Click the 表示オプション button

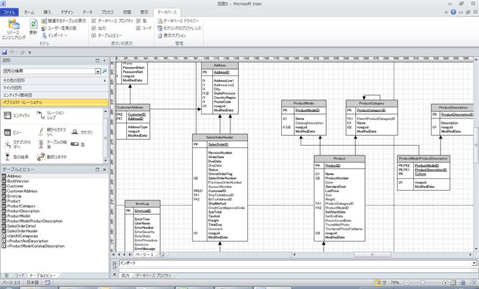174,36
